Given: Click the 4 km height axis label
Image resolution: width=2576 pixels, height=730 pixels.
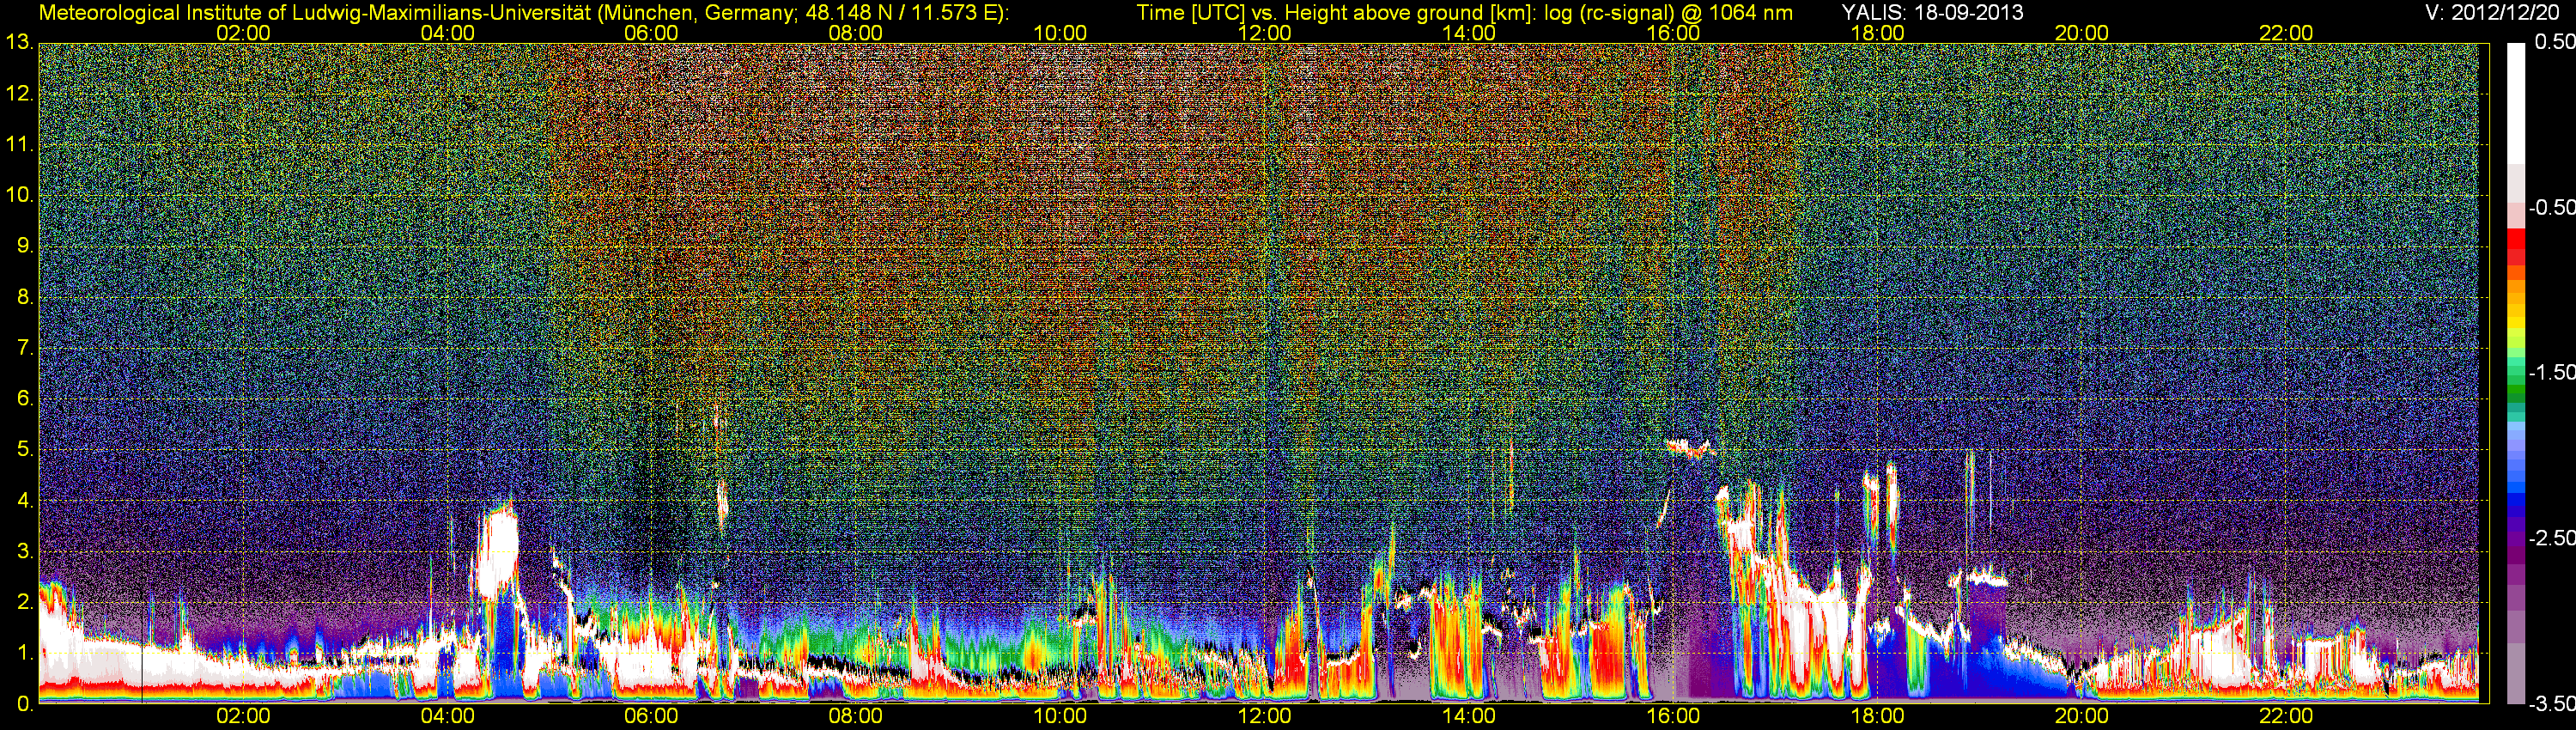Looking at the screenshot, I should point(24,501).
